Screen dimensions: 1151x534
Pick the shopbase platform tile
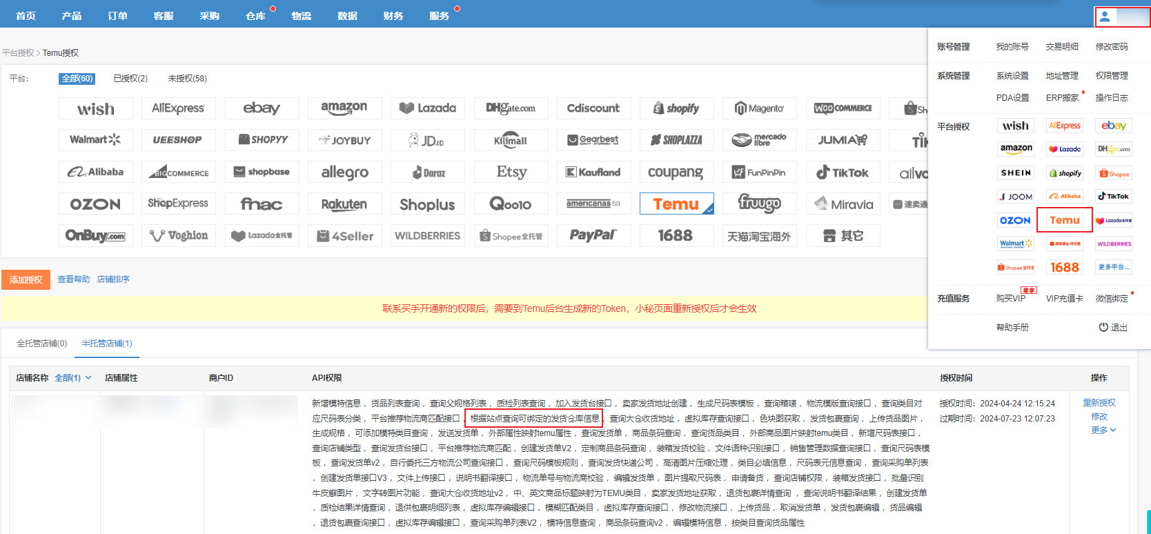click(262, 172)
